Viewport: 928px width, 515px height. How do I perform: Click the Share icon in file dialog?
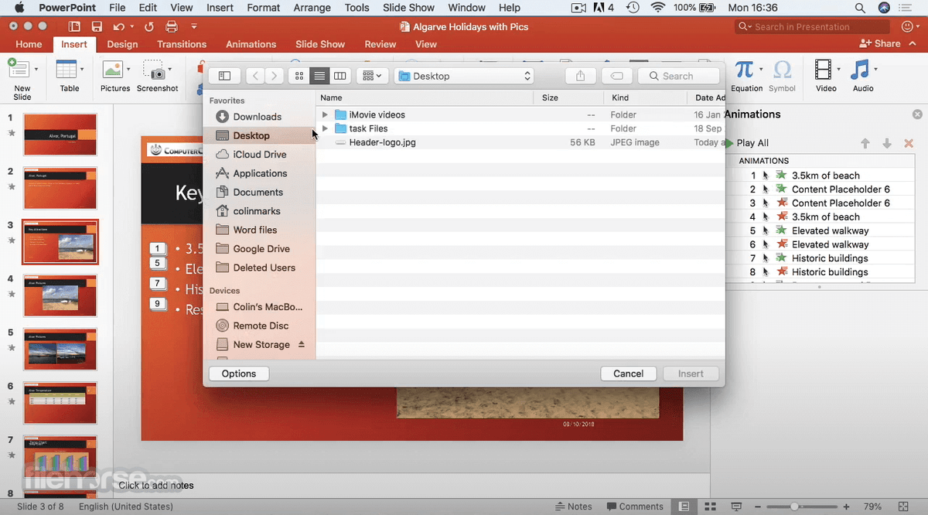pyautogui.click(x=581, y=76)
